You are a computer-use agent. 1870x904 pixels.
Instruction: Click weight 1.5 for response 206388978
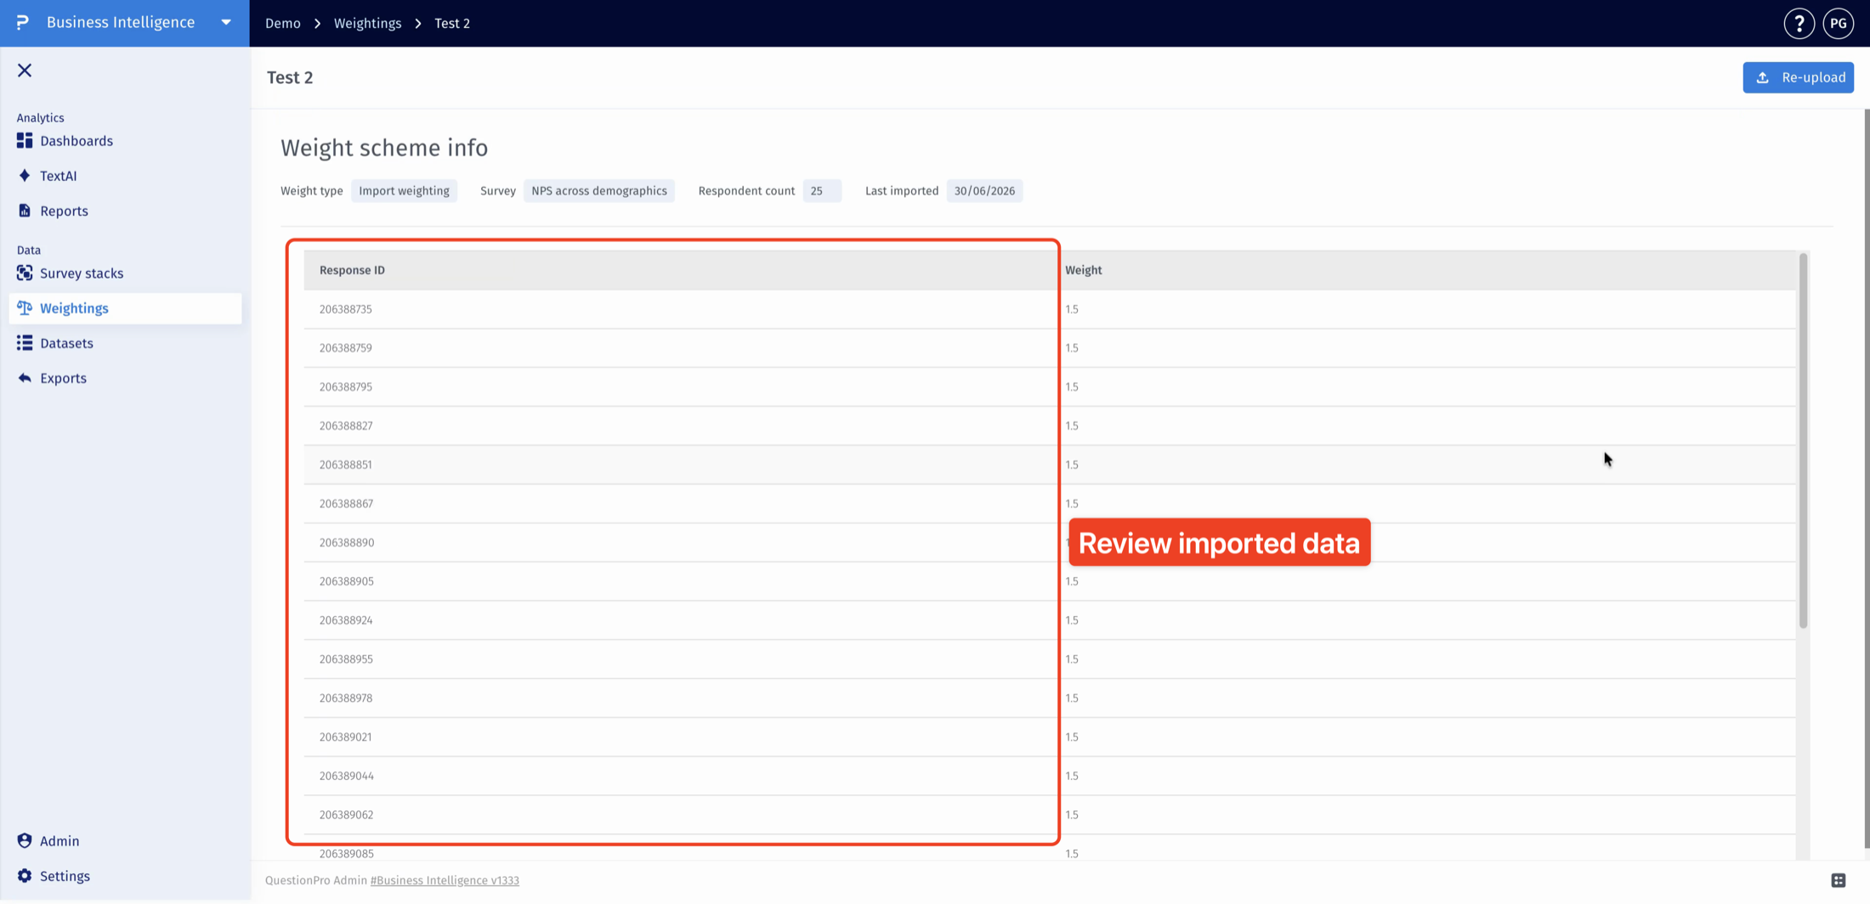click(x=1072, y=698)
